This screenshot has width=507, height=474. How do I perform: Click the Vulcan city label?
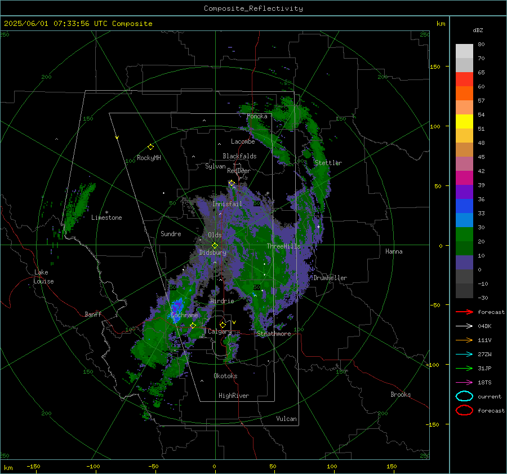click(x=286, y=419)
